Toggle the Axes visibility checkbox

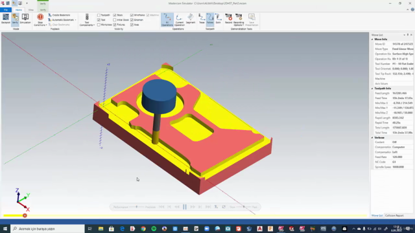(x=132, y=25)
